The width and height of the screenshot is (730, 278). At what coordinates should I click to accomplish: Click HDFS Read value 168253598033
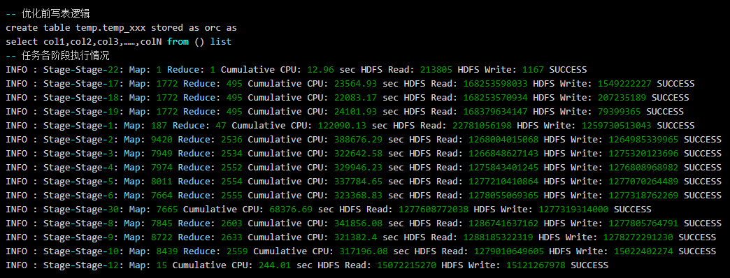(495, 84)
